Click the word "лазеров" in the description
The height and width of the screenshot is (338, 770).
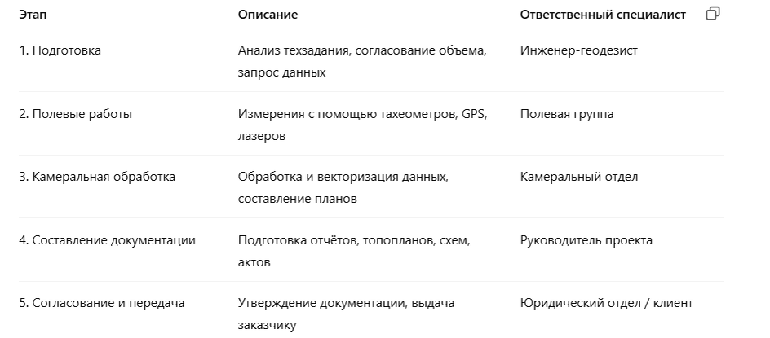click(261, 136)
